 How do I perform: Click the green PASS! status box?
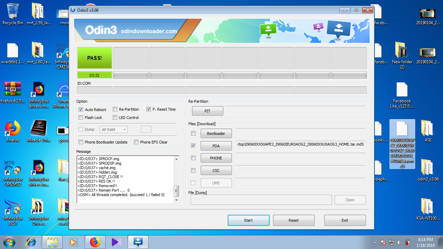[94, 58]
